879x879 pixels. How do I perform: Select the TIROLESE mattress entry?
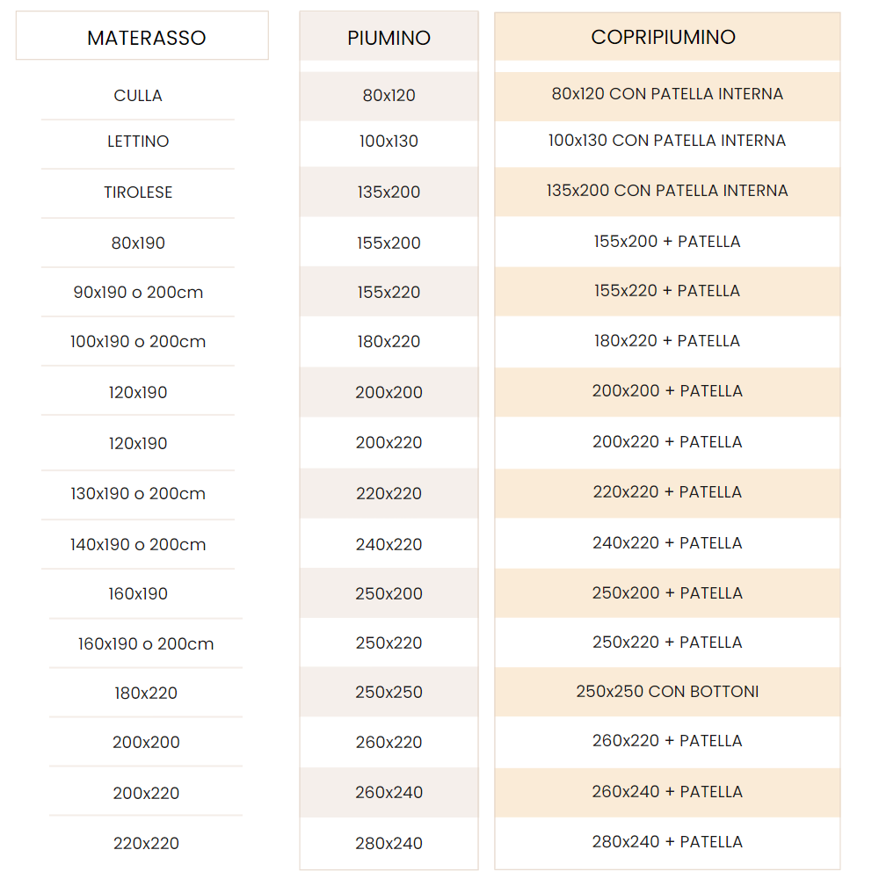click(x=138, y=193)
